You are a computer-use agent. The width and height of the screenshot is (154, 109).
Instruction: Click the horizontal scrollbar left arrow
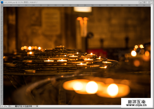[40, 106]
